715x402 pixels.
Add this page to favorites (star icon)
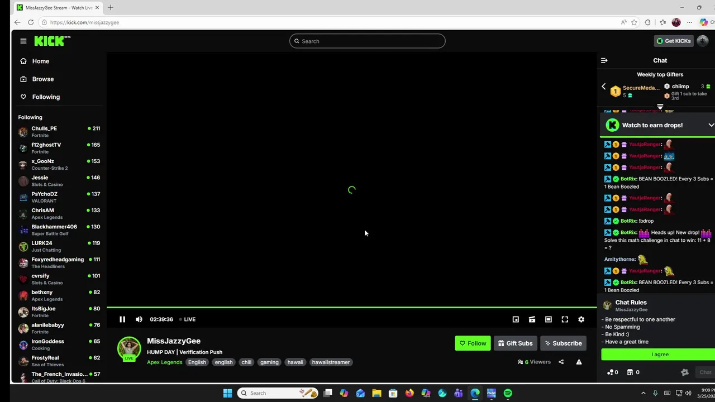click(x=634, y=22)
